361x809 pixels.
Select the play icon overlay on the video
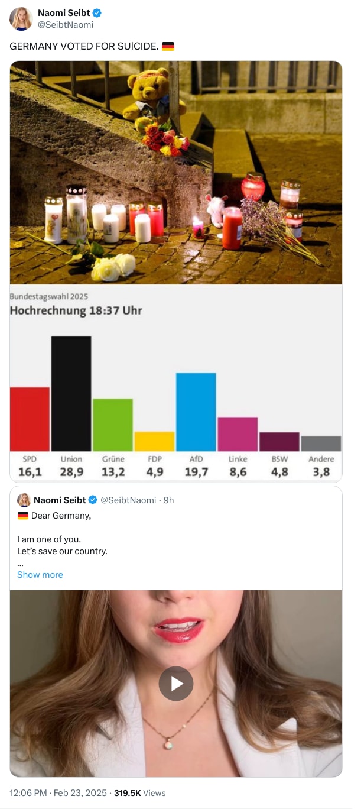(x=175, y=683)
